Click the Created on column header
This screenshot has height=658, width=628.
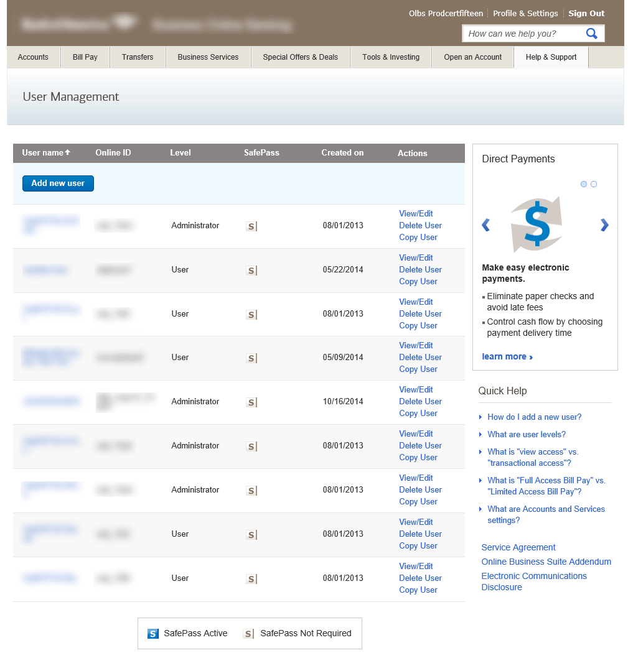tap(342, 153)
